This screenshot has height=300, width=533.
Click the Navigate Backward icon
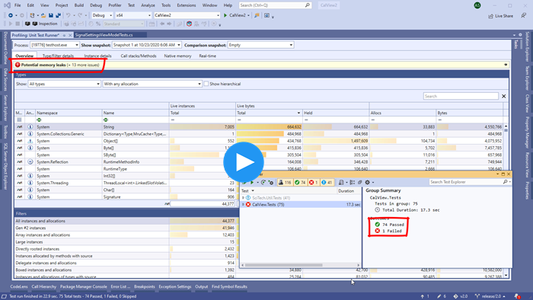11,15
